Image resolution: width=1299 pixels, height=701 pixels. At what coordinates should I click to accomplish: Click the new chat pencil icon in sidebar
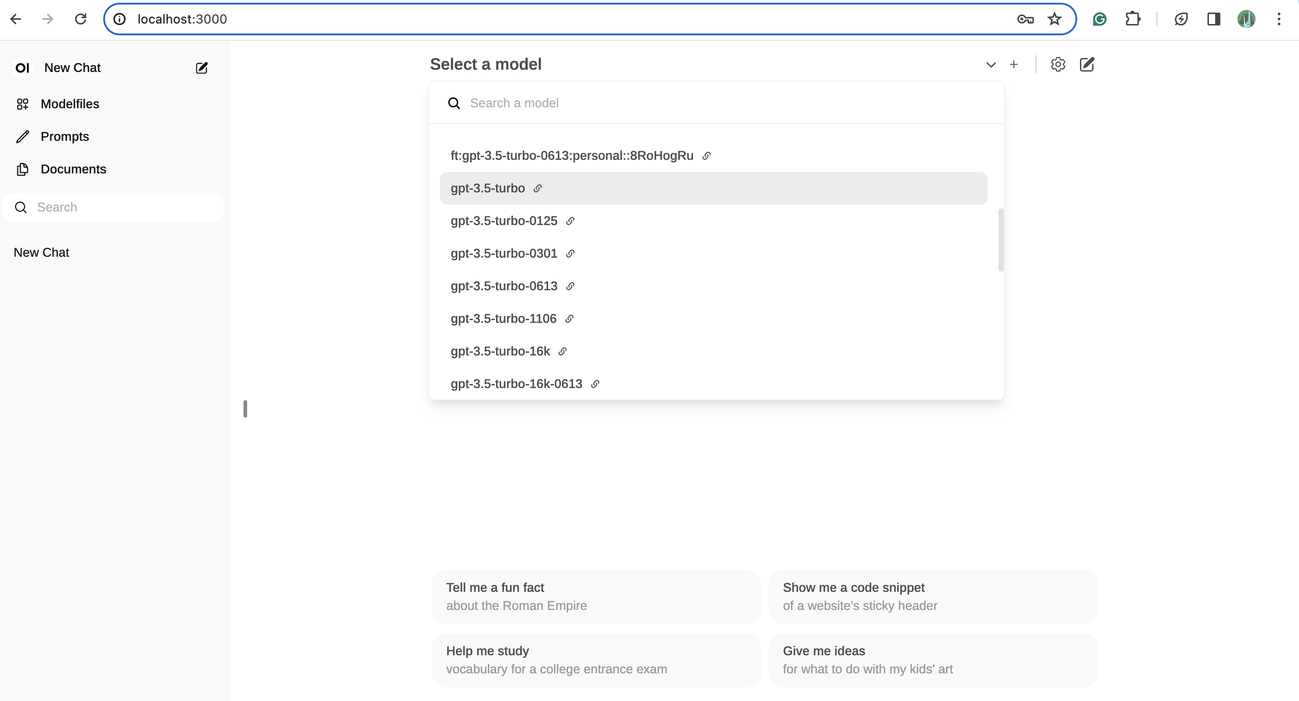tap(201, 67)
